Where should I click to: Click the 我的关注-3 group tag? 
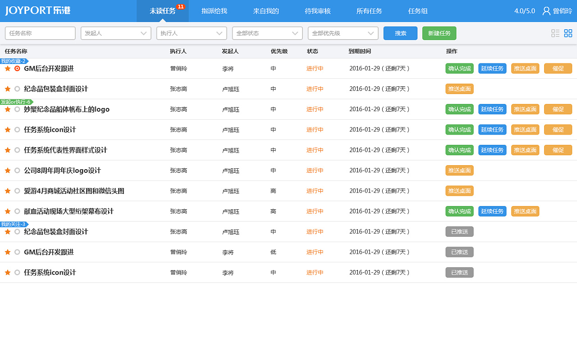[14, 224]
